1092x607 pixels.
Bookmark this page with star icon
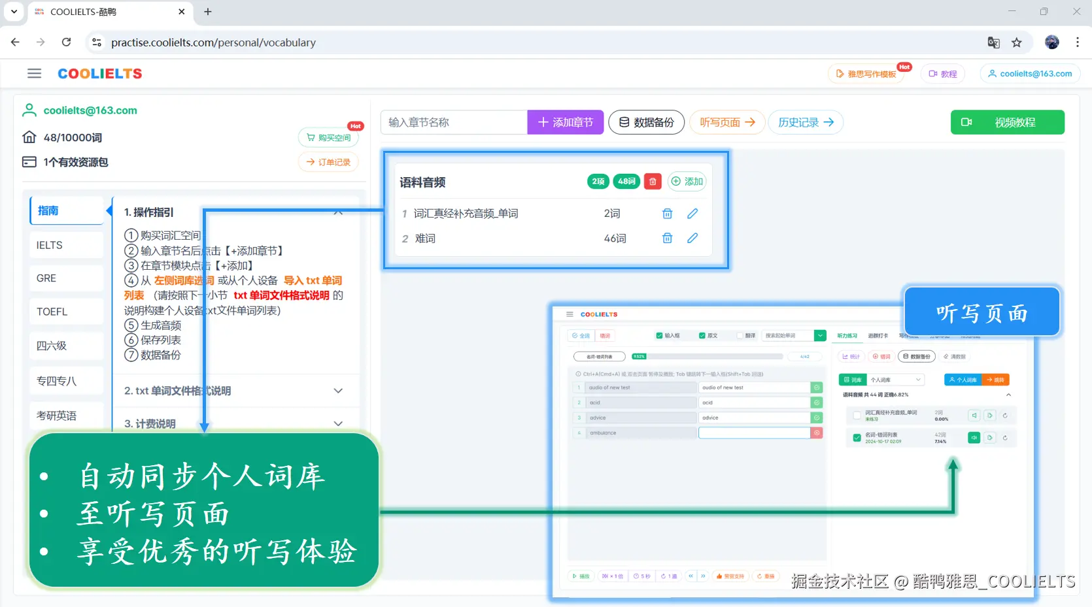[x=1017, y=42]
